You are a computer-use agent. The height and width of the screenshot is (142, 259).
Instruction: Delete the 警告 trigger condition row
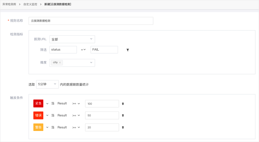coord(123,127)
